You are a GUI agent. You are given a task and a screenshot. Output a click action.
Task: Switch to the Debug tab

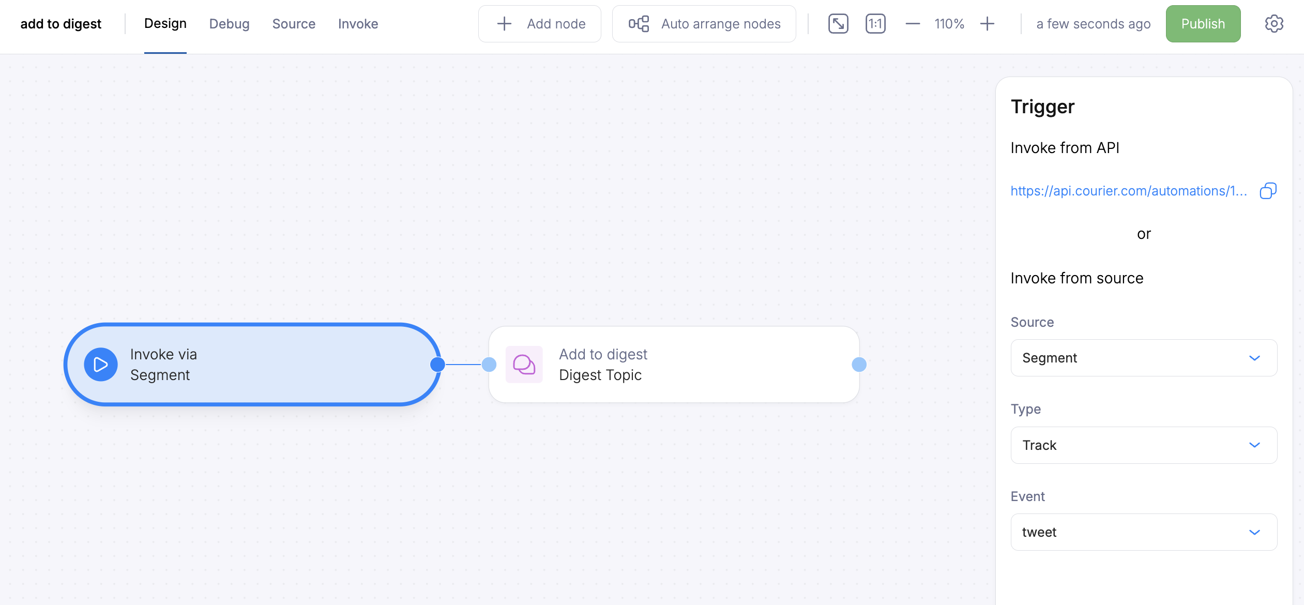click(229, 23)
